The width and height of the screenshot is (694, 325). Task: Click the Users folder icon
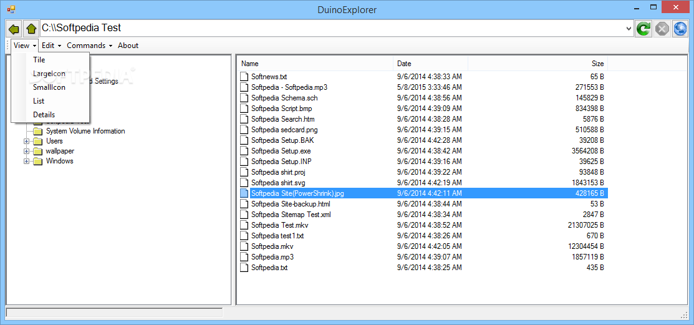38,141
